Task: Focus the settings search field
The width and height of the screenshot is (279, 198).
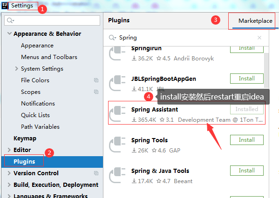Action: click(52, 20)
